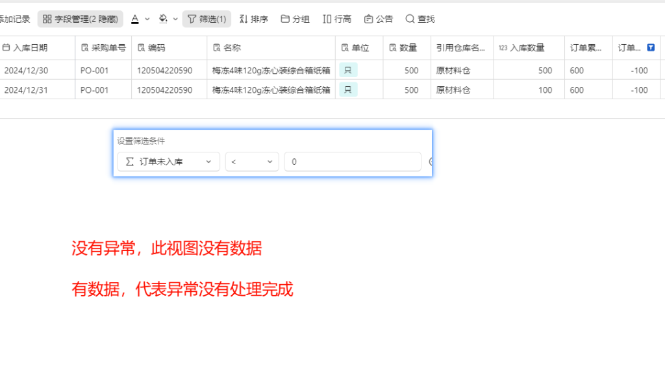Open the 查找 search option
The height and width of the screenshot is (371, 665).
[x=420, y=19]
